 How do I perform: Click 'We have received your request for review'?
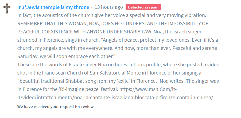[55, 107]
